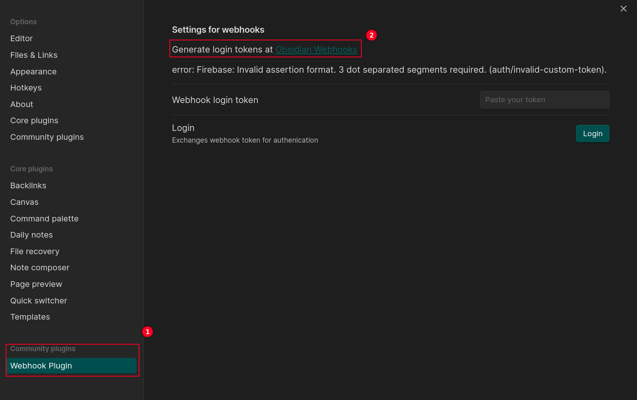Open the Obsidian Webhooks link
637x400 pixels.
tap(316, 49)
